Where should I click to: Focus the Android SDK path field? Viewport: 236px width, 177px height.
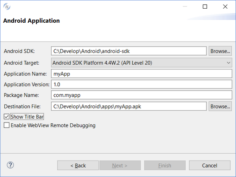[129, 51]
